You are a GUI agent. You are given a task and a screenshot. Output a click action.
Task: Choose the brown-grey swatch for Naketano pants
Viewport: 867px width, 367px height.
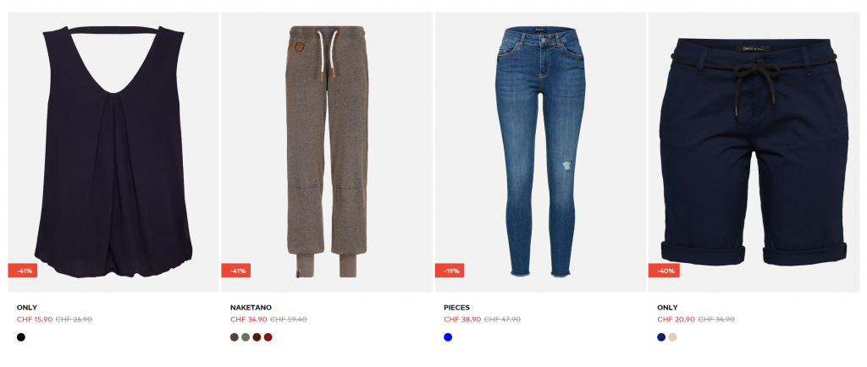[235, 337]
